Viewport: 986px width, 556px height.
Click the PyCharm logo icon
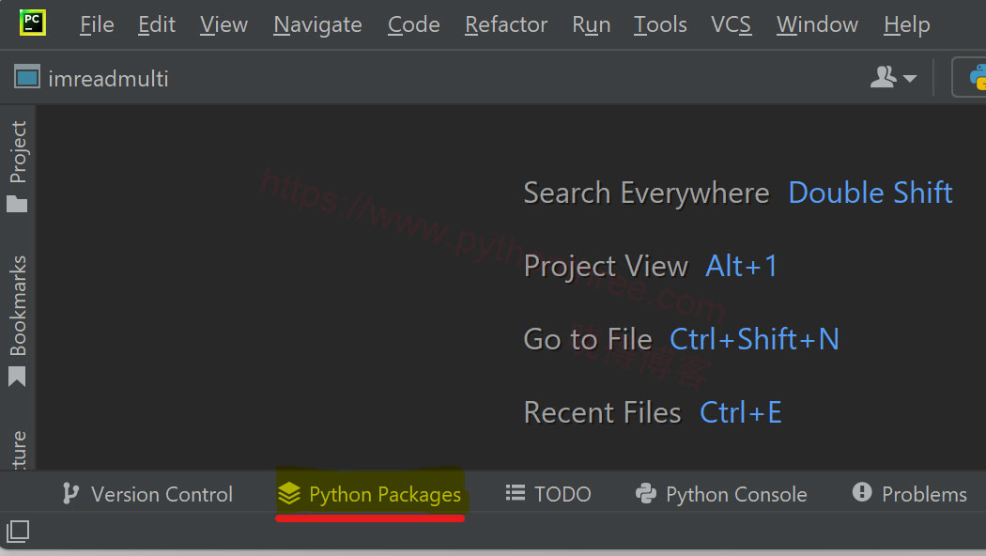31,21
